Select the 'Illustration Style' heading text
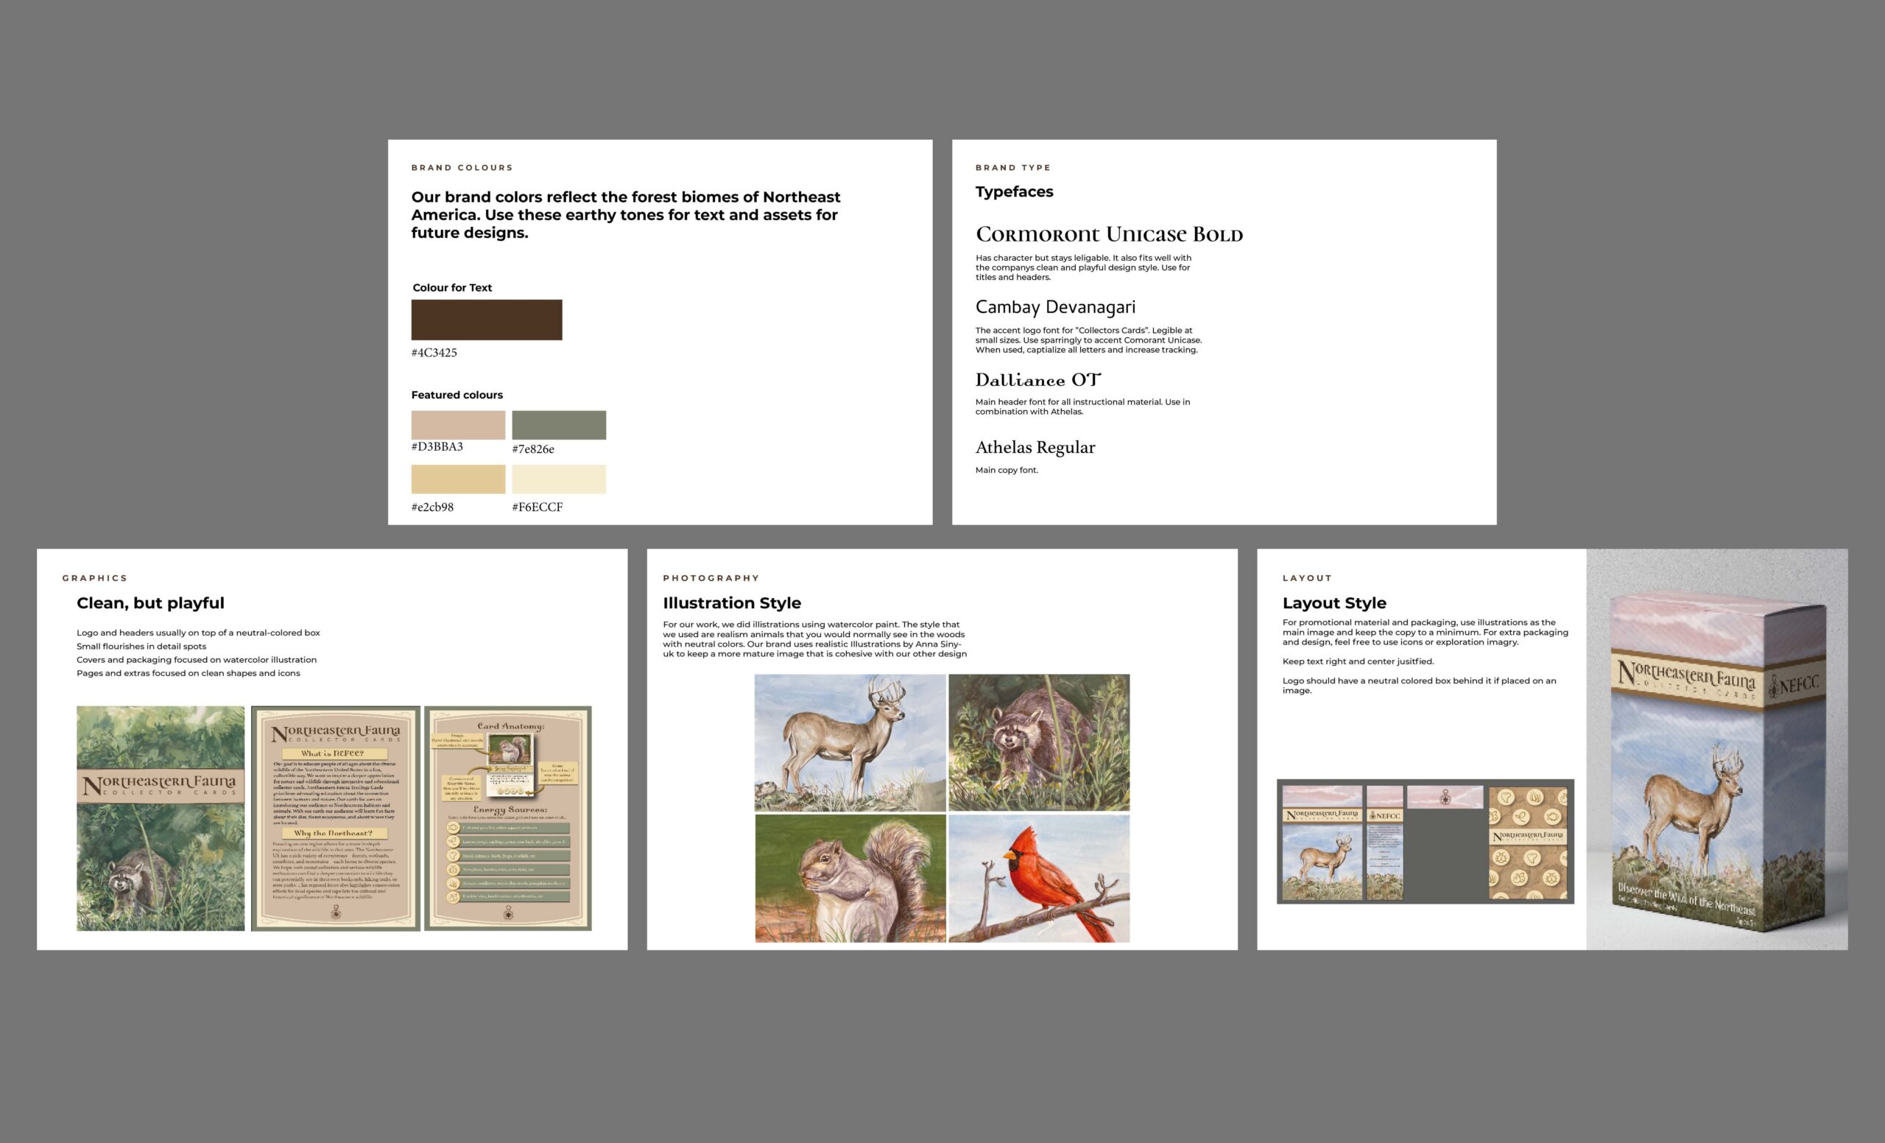This screenshot has width=1885, height=1143. pyautogui.click(x=731, y=603)
